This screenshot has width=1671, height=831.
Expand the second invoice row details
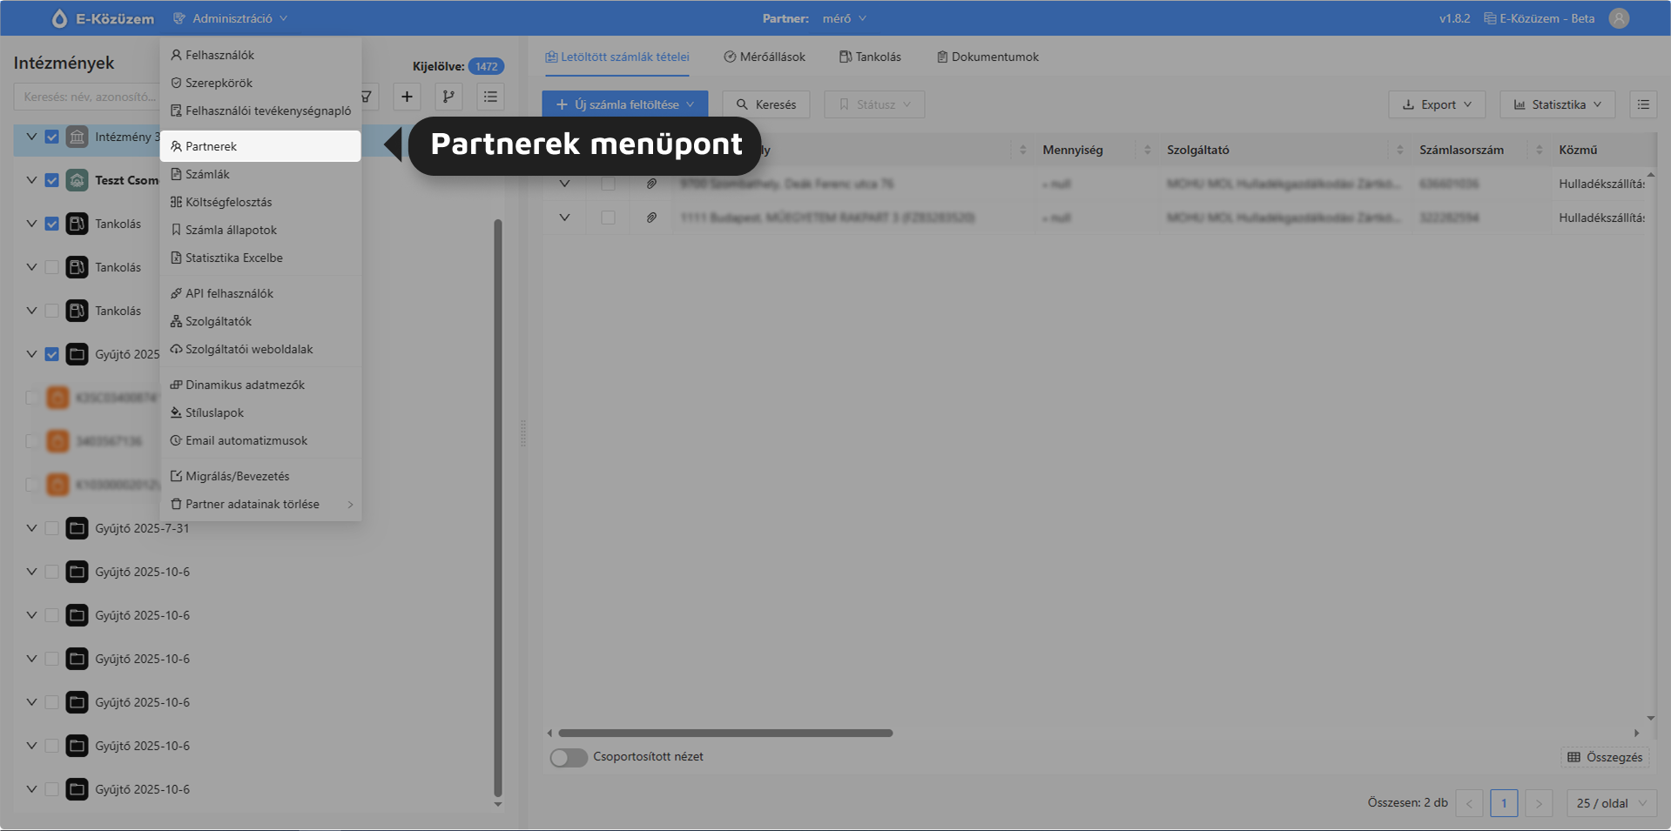point(564,218)
